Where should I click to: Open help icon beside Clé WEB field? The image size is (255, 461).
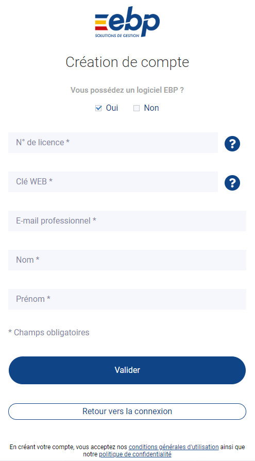pyautogui.click(x=232, y=183)
